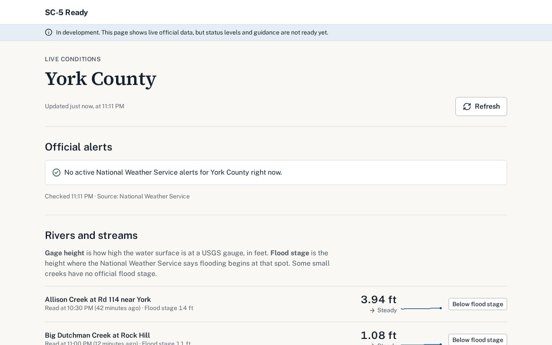Click the Official alerts heading
The image size is (552, 345).
[78, 147]
